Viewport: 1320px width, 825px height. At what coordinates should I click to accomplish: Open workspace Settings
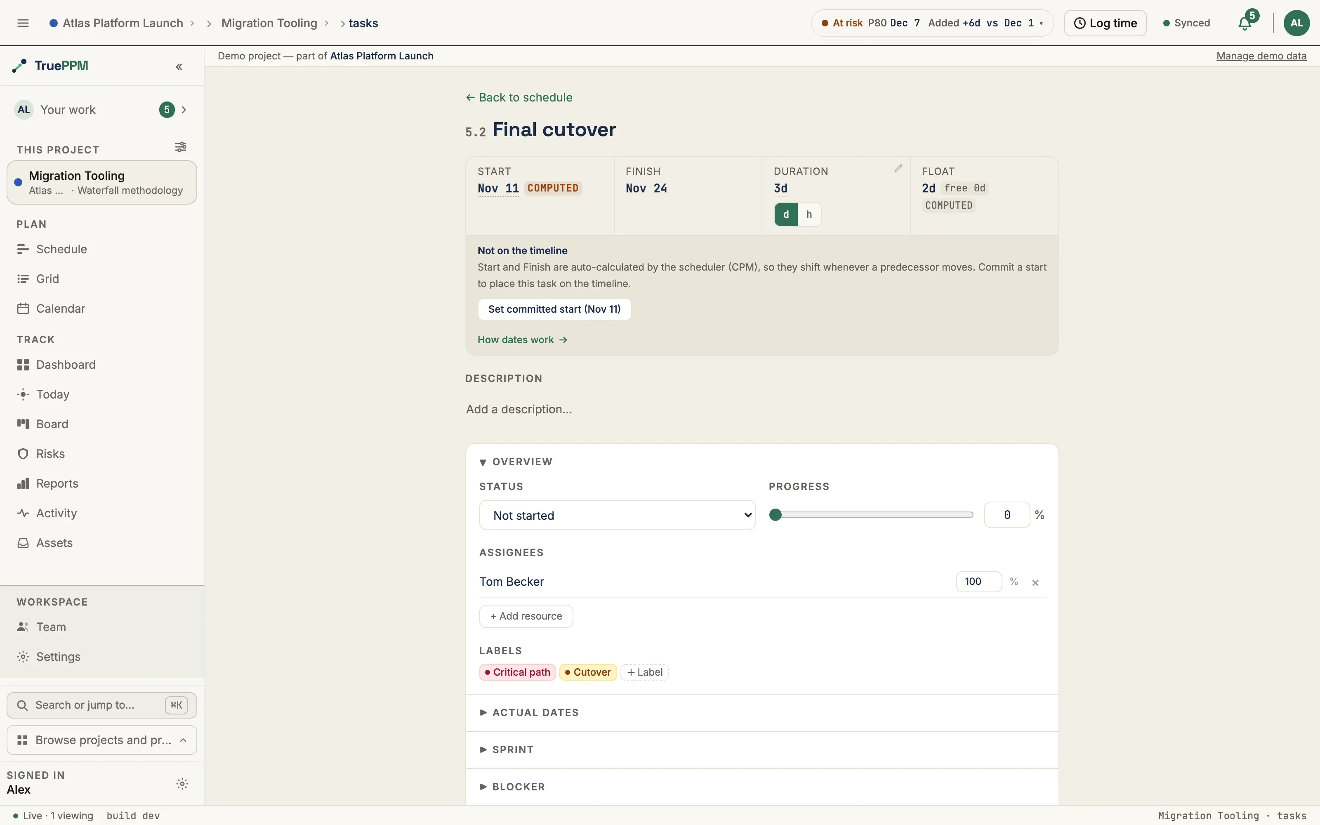pyautogui.click(x=102, y=657)
